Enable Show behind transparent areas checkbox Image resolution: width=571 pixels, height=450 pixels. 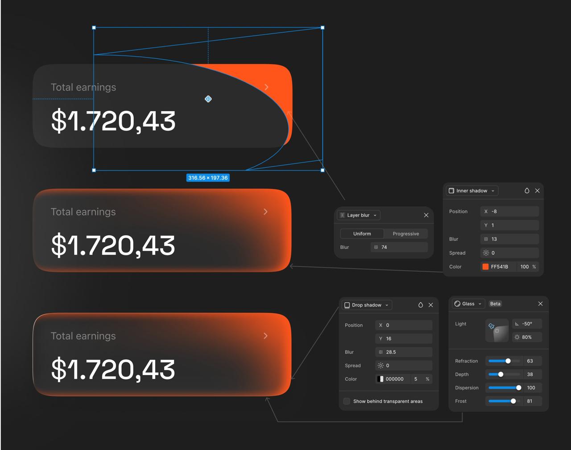click(x=347, y=401)
